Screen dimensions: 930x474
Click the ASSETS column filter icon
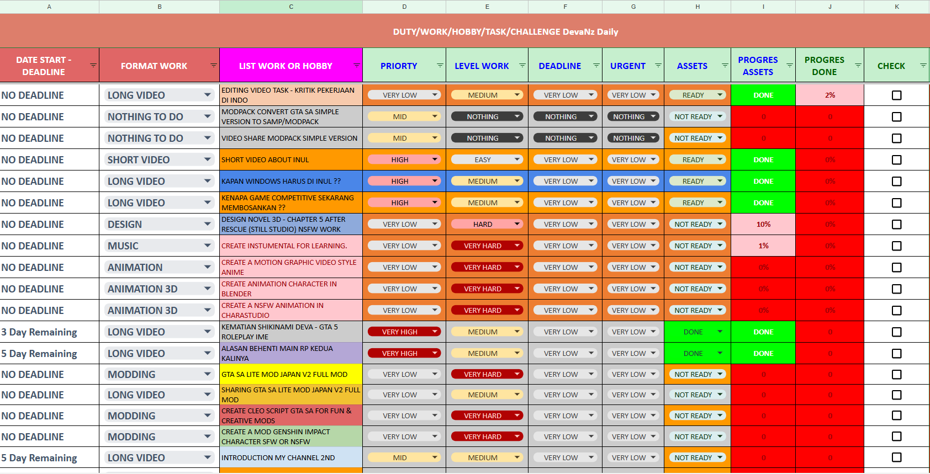[725, 66]
